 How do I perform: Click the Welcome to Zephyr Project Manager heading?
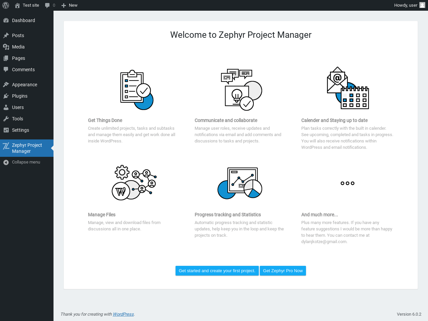[x=241, y=35]
